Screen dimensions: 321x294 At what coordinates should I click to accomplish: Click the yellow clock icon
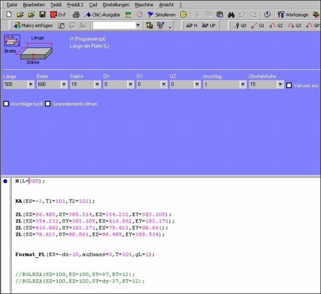(183, 14)
